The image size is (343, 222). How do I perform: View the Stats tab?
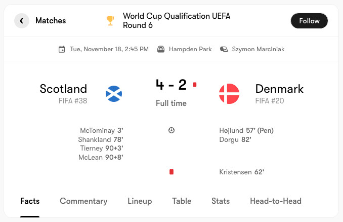click(221, 201)
